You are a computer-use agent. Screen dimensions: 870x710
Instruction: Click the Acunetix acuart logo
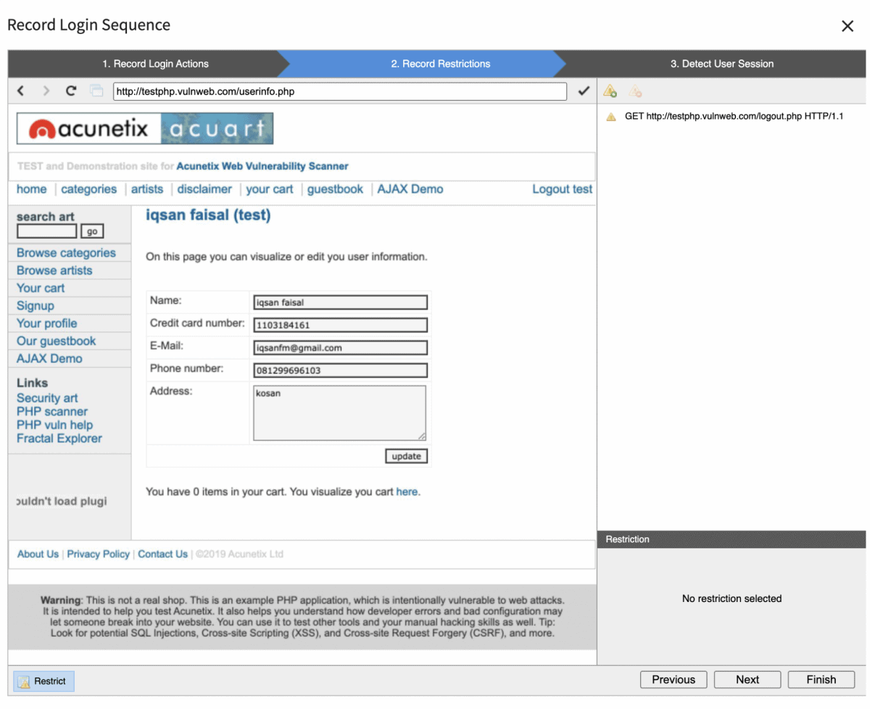(x=145, y=129)
